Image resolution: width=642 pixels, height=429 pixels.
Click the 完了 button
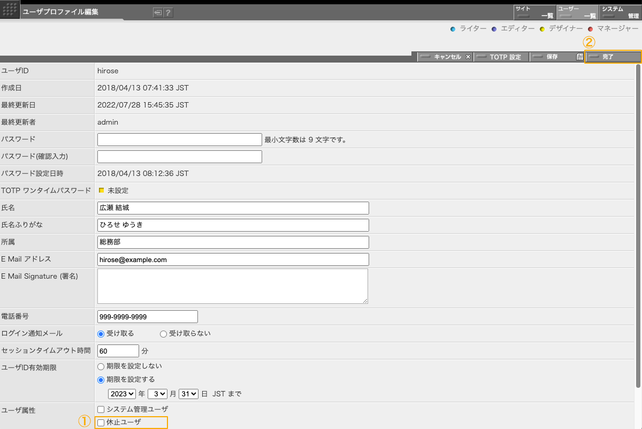coord(613,57)
